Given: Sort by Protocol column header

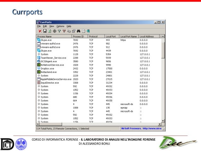Looking at the screenshot, I should (x=96, y=37).
